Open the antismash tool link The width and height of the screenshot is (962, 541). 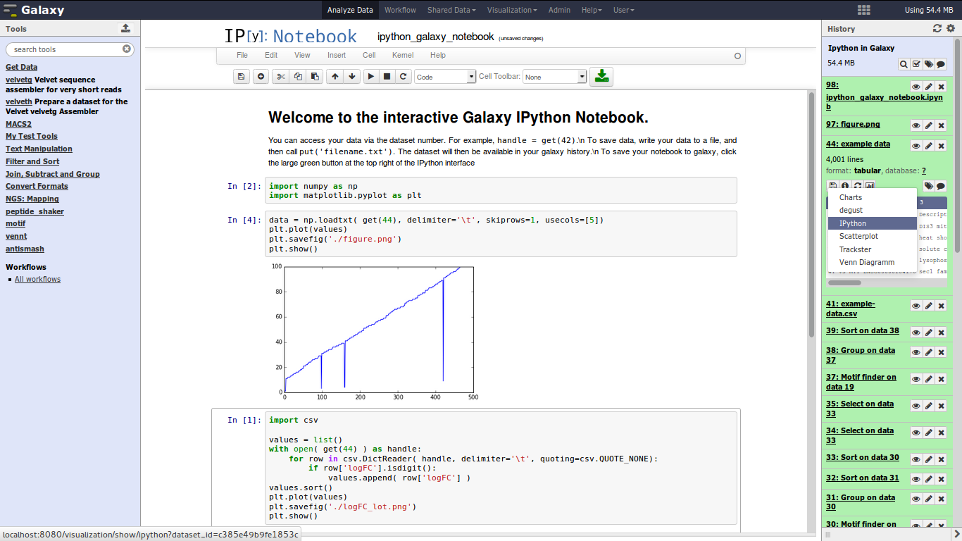pyautogui.click(x=25, y=249)
